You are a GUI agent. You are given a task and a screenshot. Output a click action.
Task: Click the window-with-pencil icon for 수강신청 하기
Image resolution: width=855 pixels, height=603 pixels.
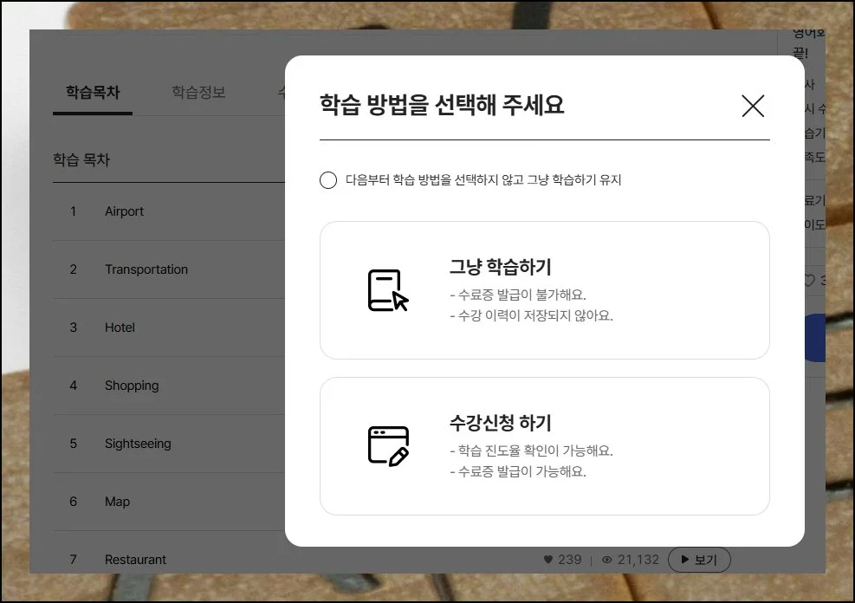coord(387,445)
